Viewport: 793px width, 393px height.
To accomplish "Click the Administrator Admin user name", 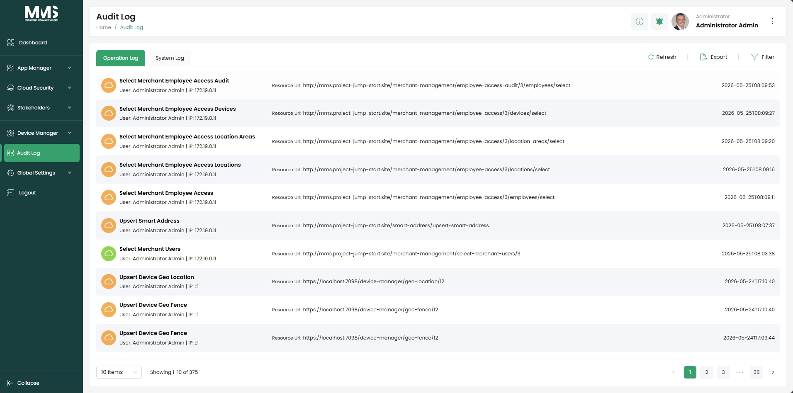I will (x=727, y=25).
